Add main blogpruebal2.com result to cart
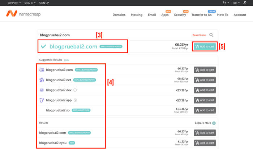The height and width of the screenshot is (149, 253). click(x=205, y=46)
